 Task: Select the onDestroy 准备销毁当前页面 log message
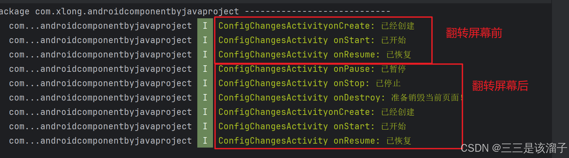click(341, 98)
